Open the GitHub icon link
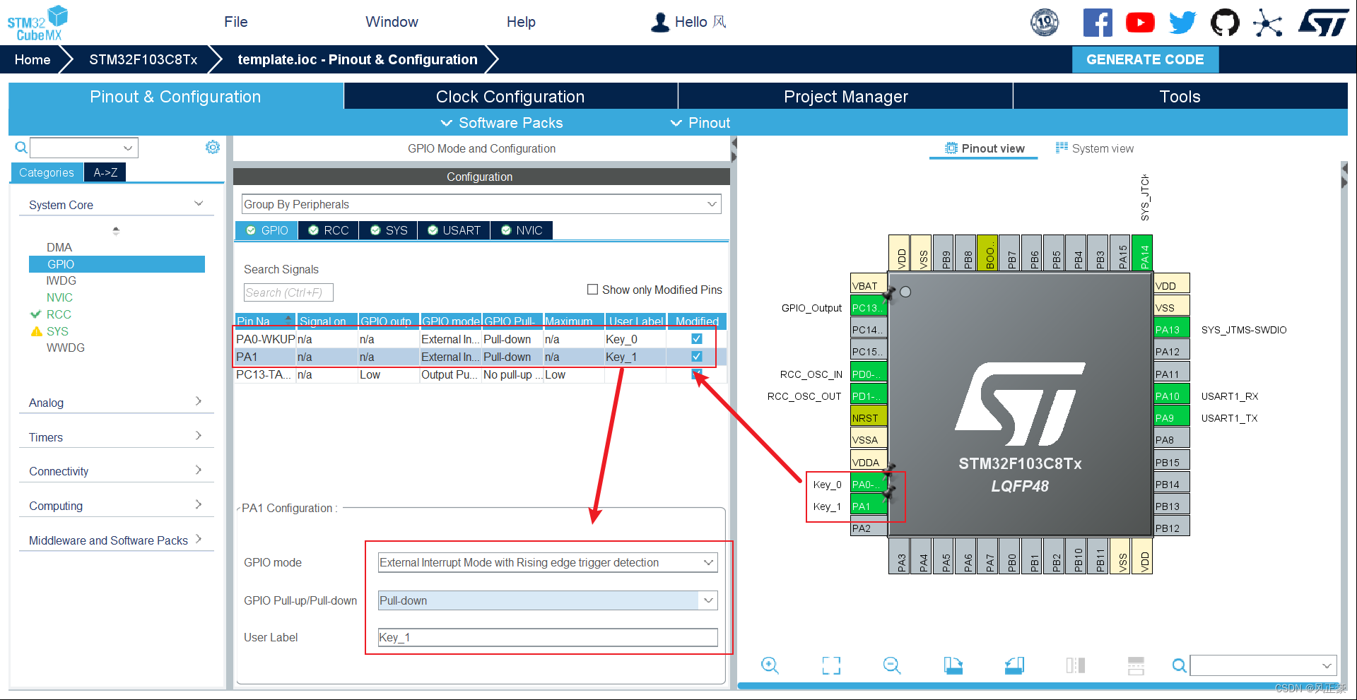The height and width of the screenshot is (700, 1357). 1225,23
